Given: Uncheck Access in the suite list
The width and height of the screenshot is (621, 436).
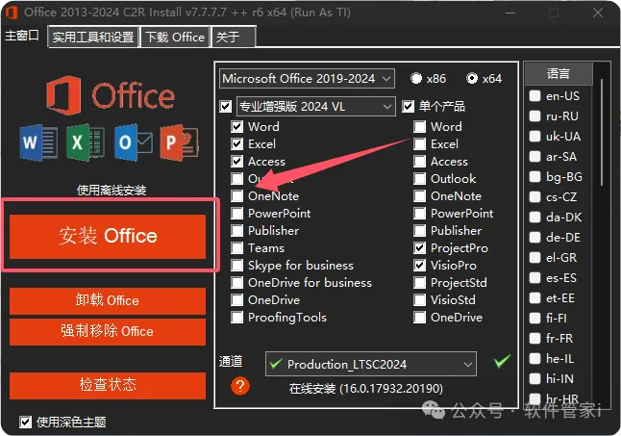Looking at the screenshot, I should coord(237,162).
